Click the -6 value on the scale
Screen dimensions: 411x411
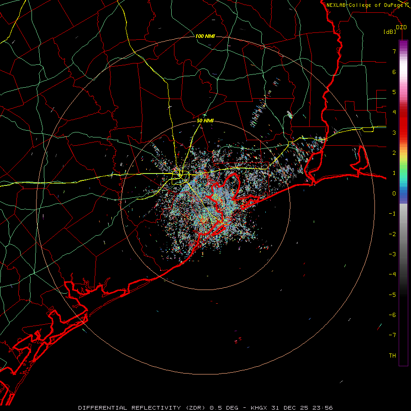point(392,315)
